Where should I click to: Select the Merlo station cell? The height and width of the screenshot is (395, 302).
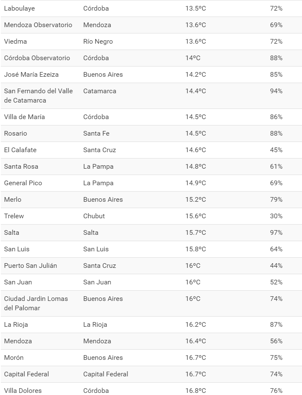[13, 200]
